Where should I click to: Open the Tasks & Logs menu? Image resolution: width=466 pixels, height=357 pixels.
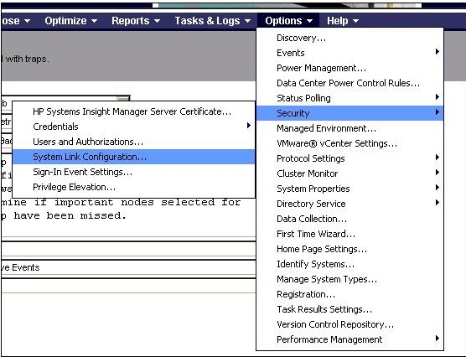(x=212, y=21)
